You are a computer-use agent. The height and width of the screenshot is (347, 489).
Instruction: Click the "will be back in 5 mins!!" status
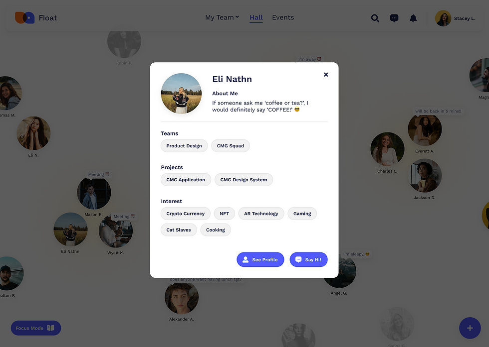[438, 111]
